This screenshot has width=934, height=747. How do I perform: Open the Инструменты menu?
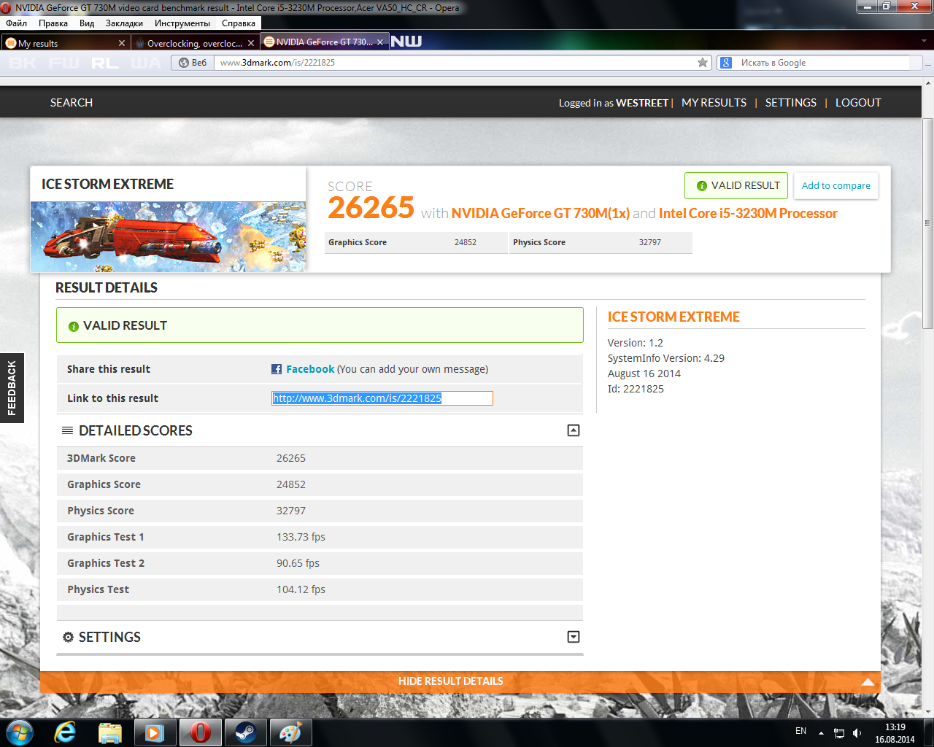pos(182,23)
